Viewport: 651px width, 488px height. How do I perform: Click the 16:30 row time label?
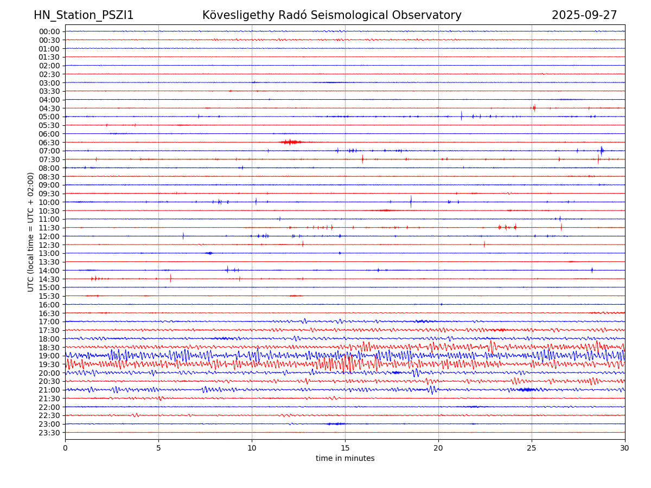coord(49,313)
